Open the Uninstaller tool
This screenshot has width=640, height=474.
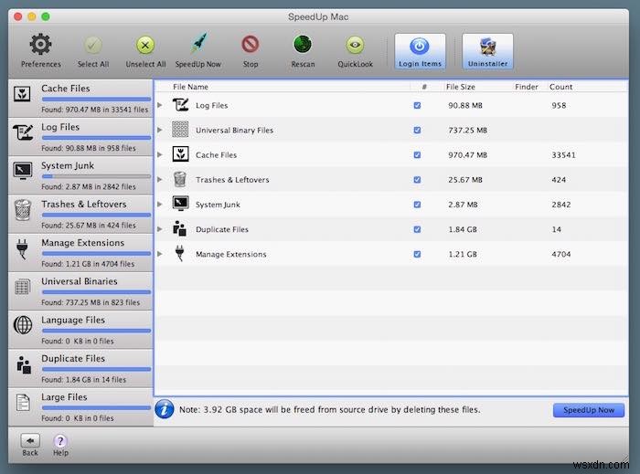click(x=487, y=51)
